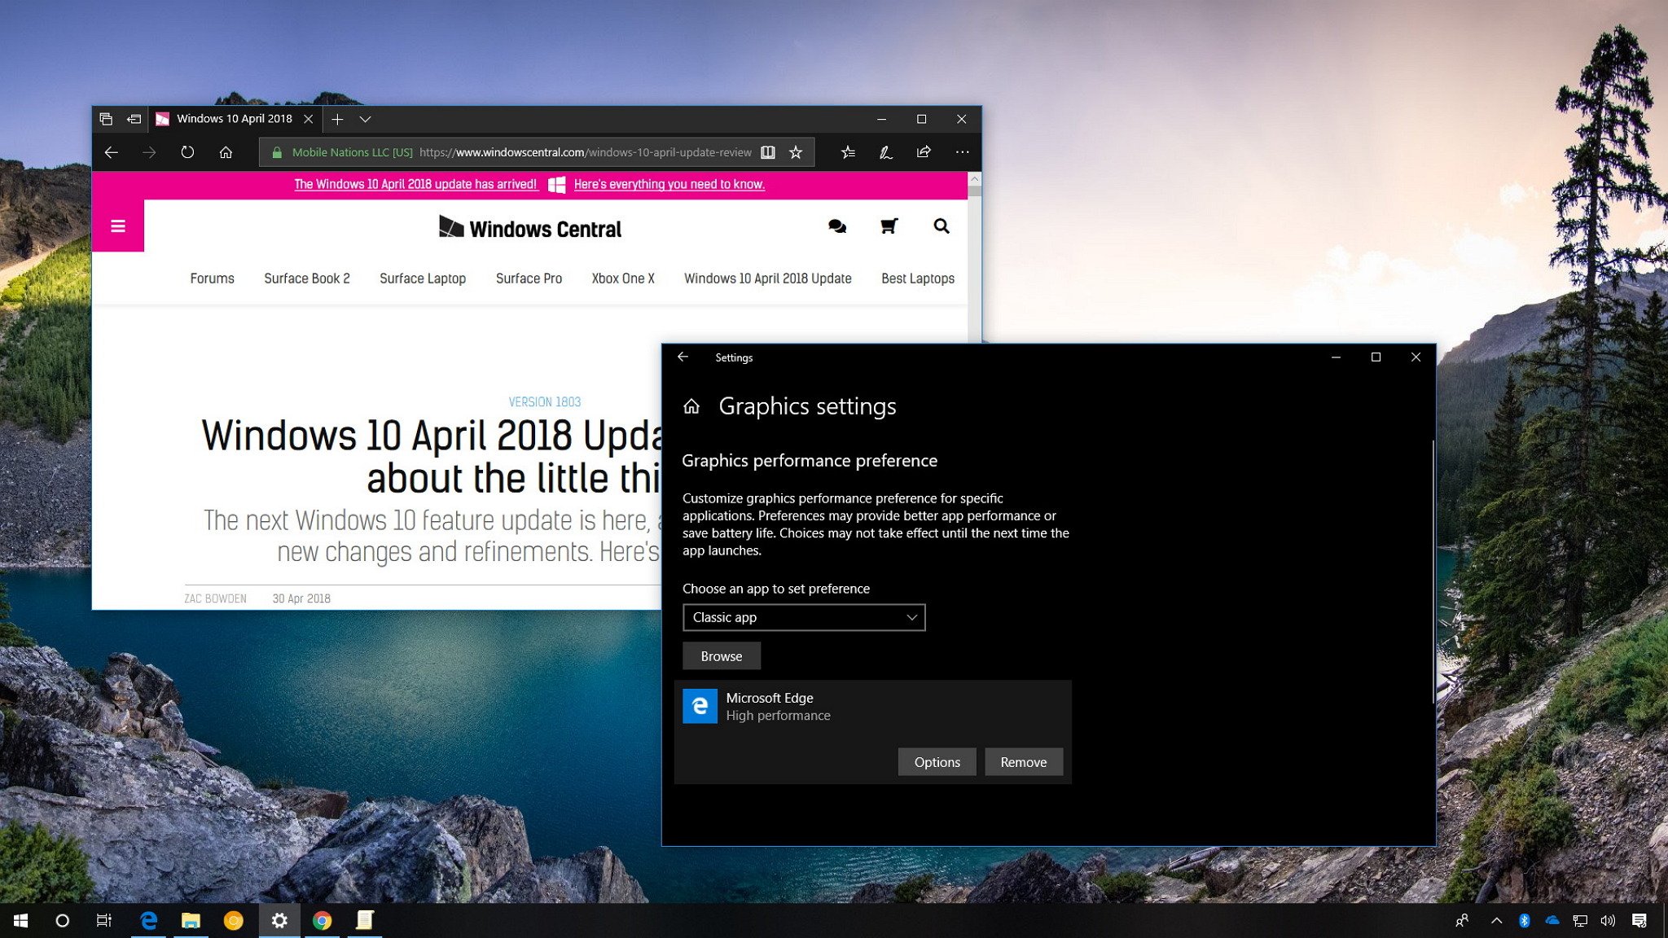Click the Edge tab drop-down arrow
The height and width of the screenshot is (938, 1668).
coord(366,118)
